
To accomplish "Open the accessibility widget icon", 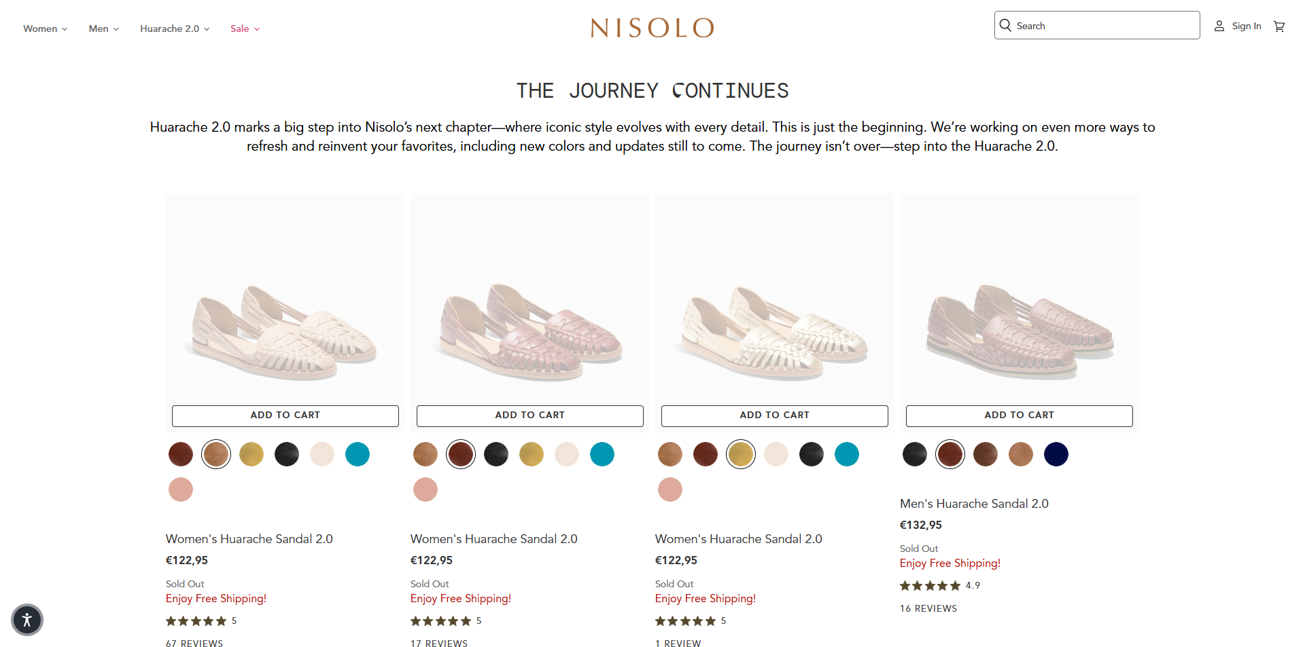I will coord(27,620).
